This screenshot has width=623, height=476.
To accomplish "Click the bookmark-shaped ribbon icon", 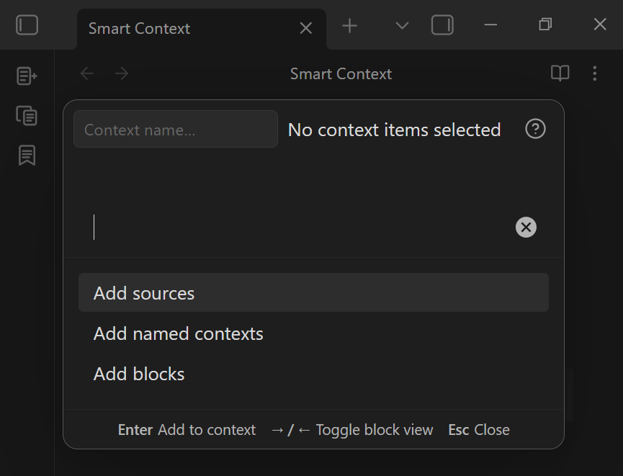I will pyautogui.click(x=27, y=155).
